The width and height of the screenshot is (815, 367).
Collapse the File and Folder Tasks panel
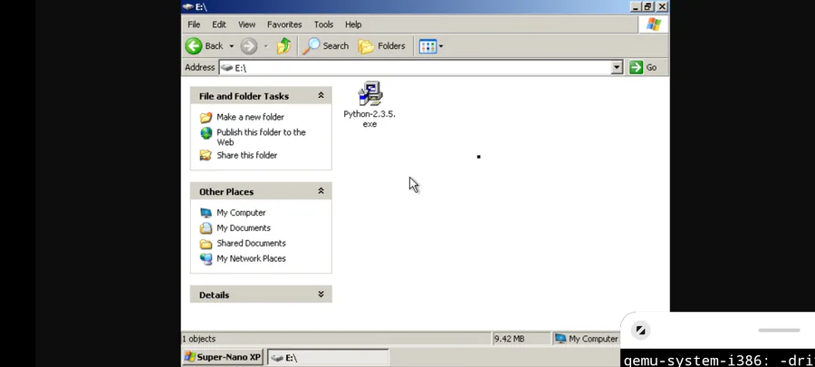click(321, 96)
